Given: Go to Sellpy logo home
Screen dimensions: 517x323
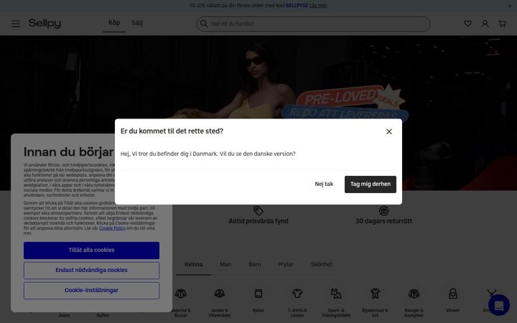Looking at the screenshot, I should [45, 24].
